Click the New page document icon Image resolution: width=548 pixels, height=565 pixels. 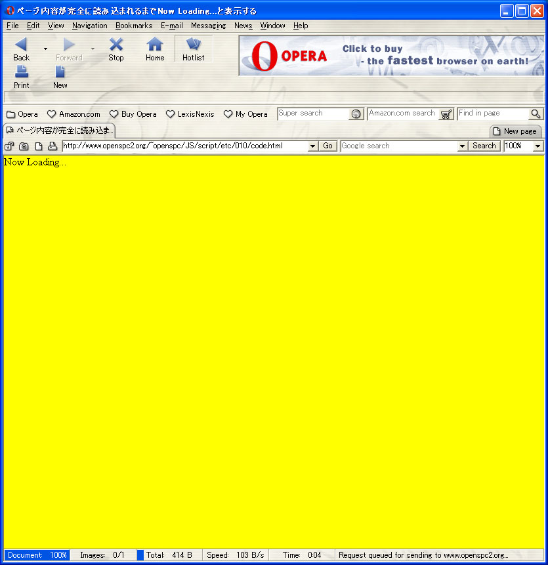click(497, 131)
